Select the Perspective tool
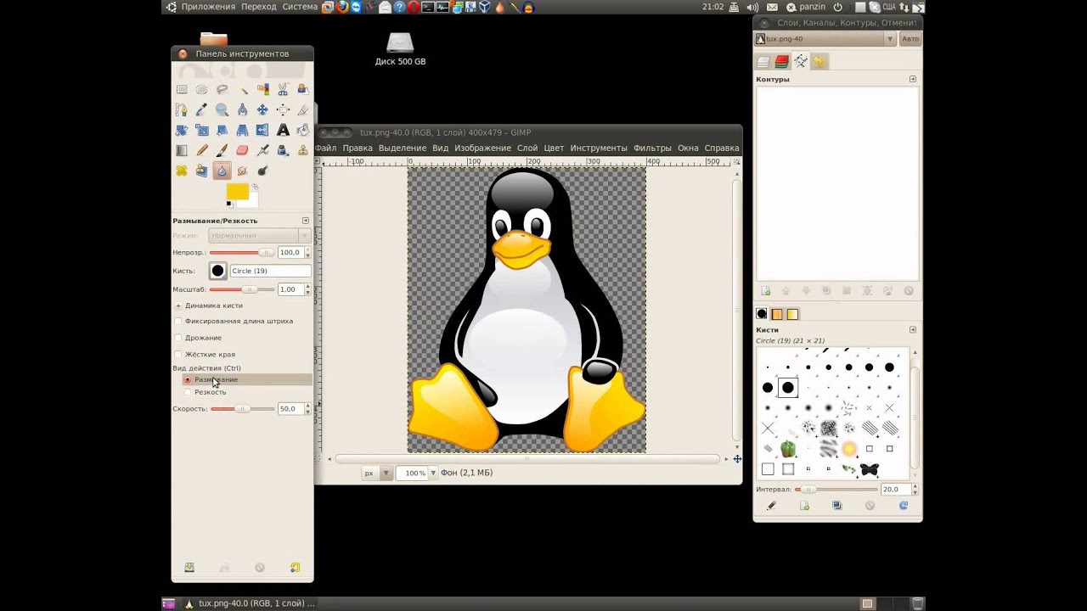 point(242,130)
